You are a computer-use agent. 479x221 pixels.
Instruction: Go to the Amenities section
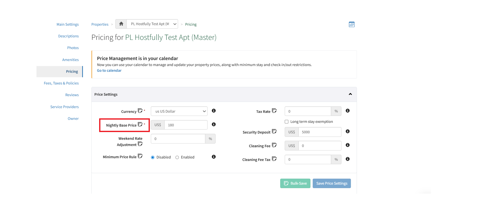70,60
